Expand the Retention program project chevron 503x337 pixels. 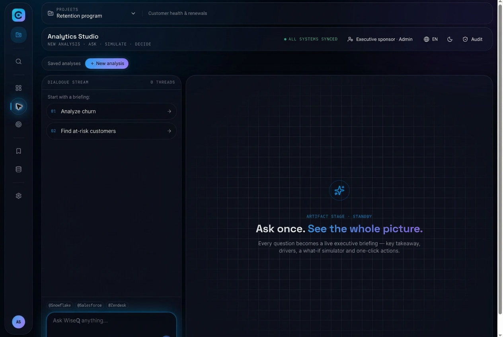133,13
